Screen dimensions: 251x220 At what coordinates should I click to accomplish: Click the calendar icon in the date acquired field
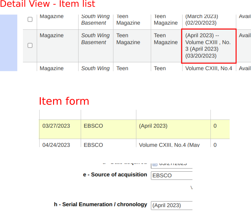tap(154, 164)
